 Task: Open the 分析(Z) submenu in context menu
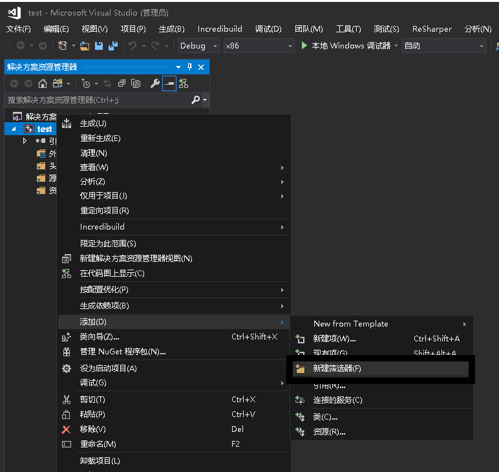tap(174, 182)
